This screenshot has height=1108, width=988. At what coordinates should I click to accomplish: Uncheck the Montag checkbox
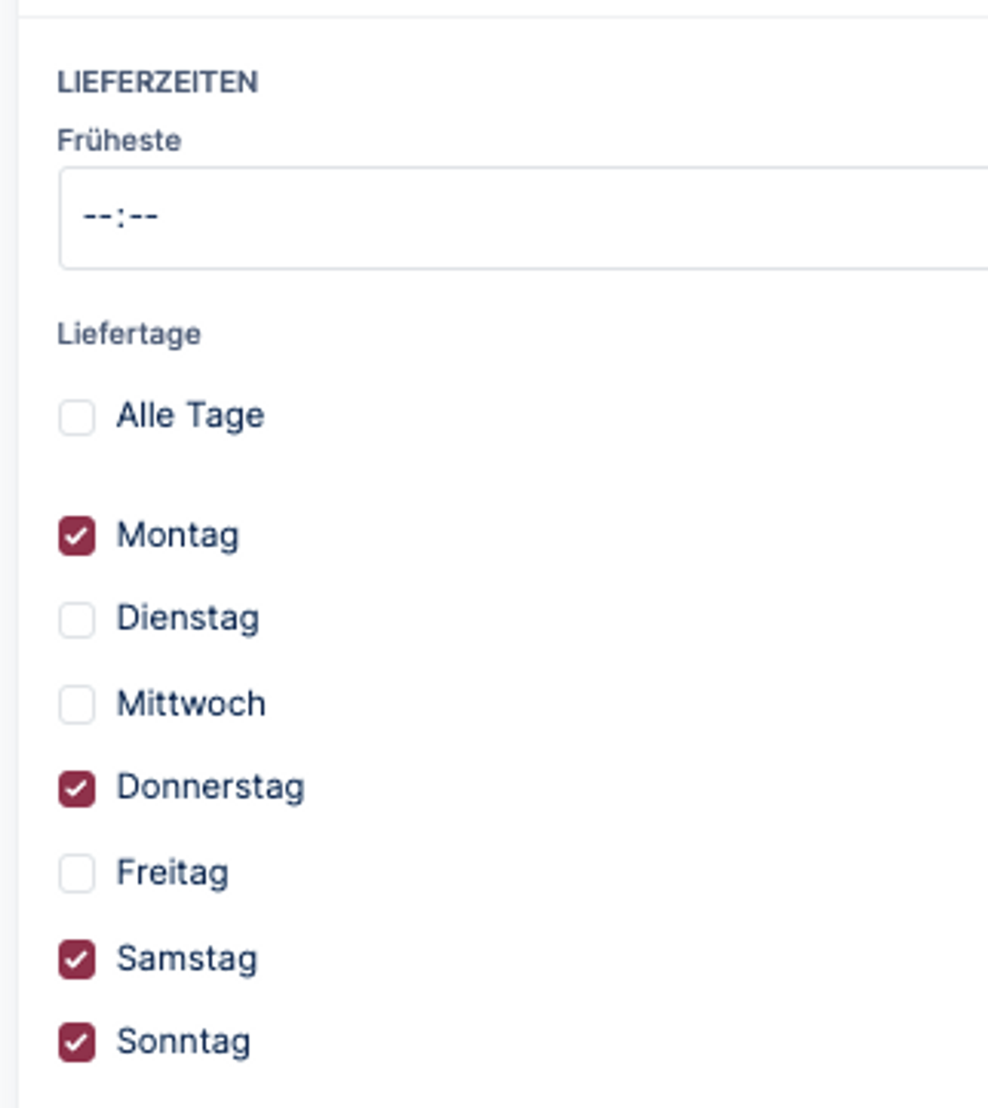(77, 536)
